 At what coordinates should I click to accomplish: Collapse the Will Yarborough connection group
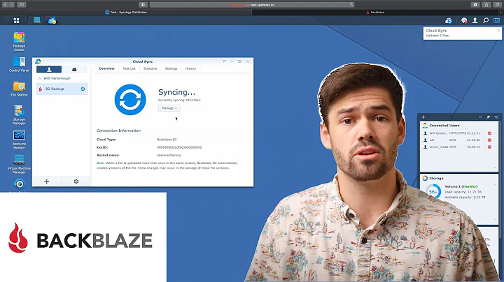point(39,78)
